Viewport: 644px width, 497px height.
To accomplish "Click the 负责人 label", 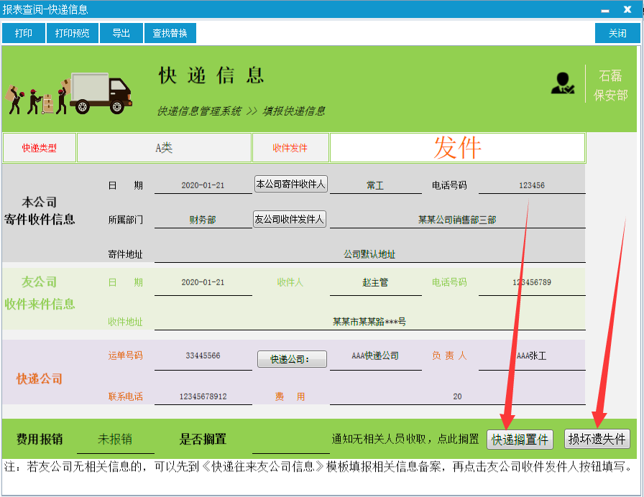I will pyautogui.click(x=449, y=356).
